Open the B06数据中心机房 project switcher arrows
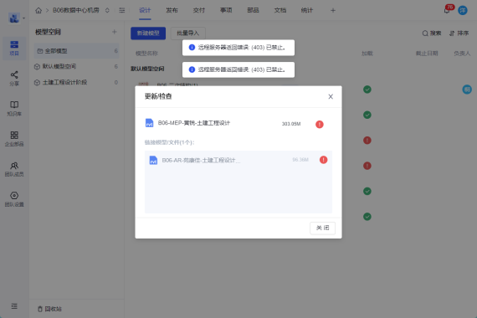The width and height of the screenshot is (477, 318). [107, 10]
